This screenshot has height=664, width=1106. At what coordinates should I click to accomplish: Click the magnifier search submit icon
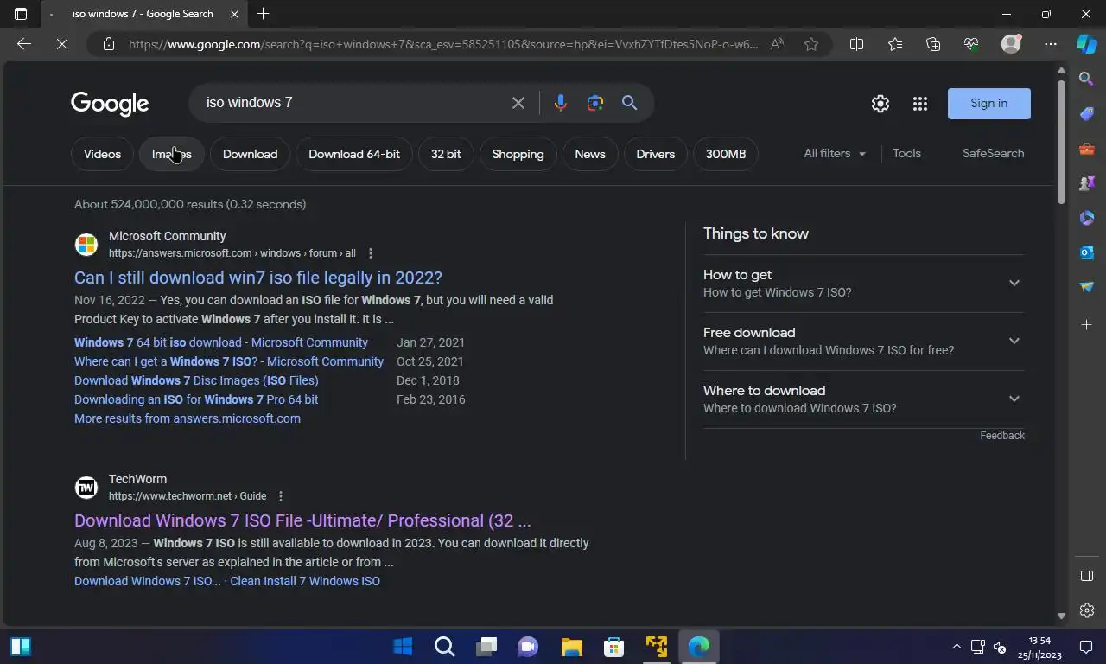click(630, 103)
